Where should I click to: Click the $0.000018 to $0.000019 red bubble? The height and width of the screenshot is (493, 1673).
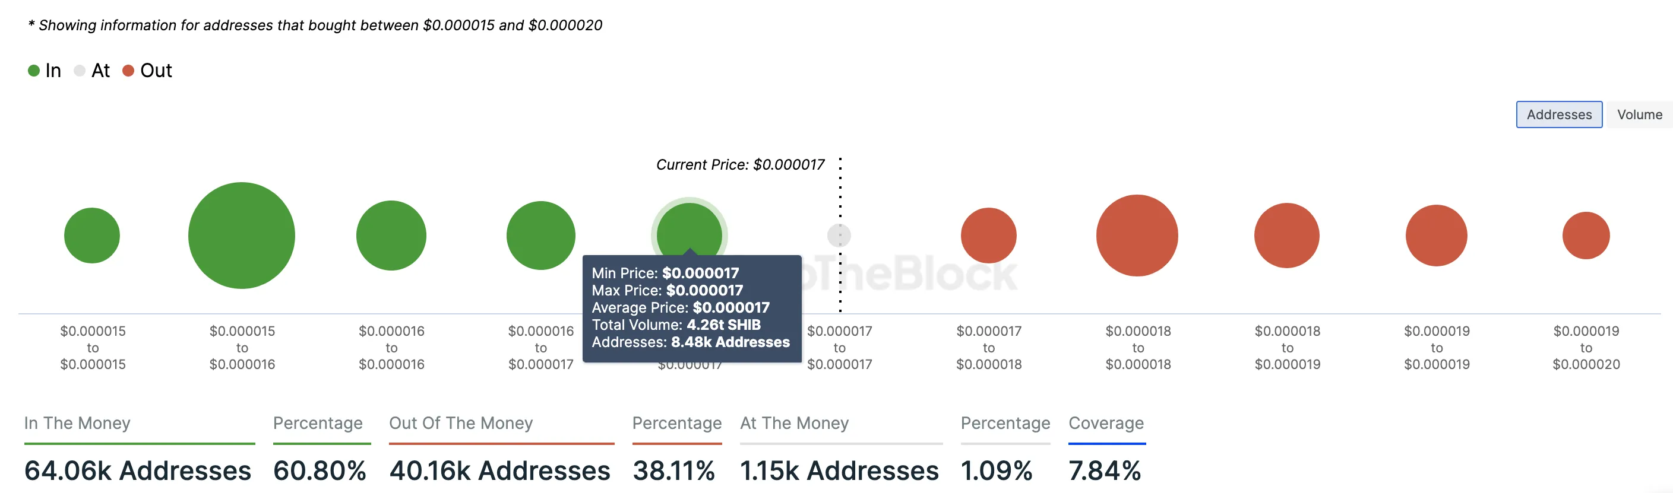point(1286,236)
